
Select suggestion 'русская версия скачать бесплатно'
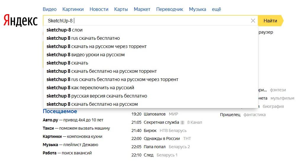(151, 96)
